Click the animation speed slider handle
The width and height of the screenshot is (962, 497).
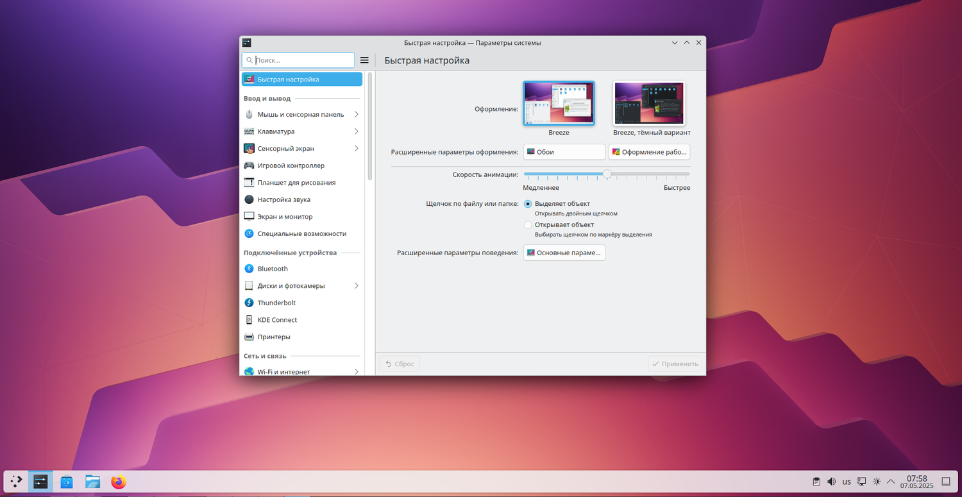607,174
